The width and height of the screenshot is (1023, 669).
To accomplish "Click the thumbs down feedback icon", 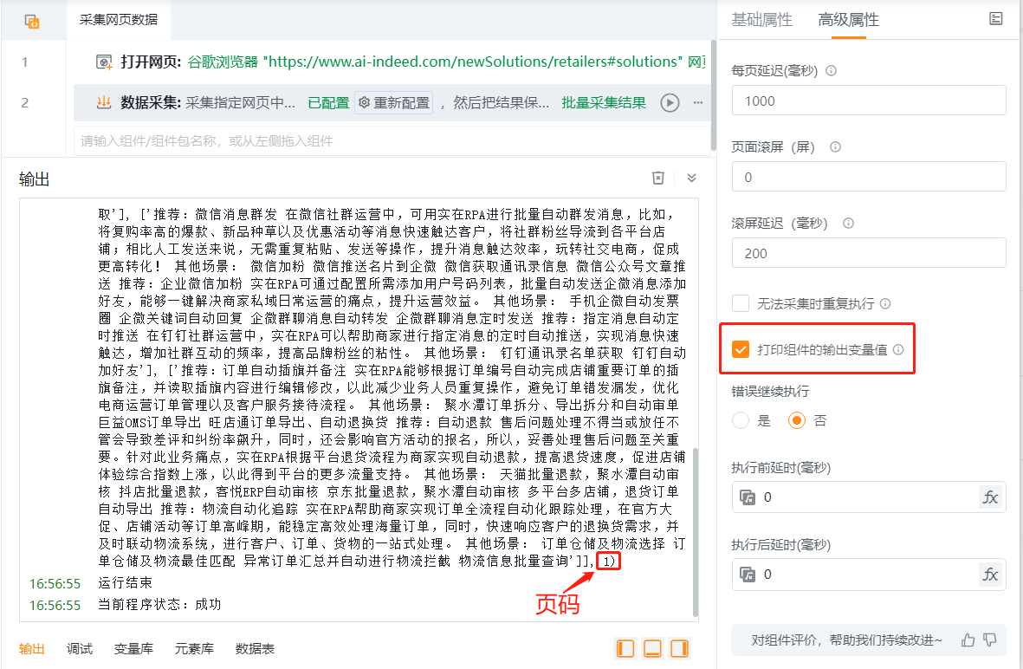I will click(x=990, y=640).
